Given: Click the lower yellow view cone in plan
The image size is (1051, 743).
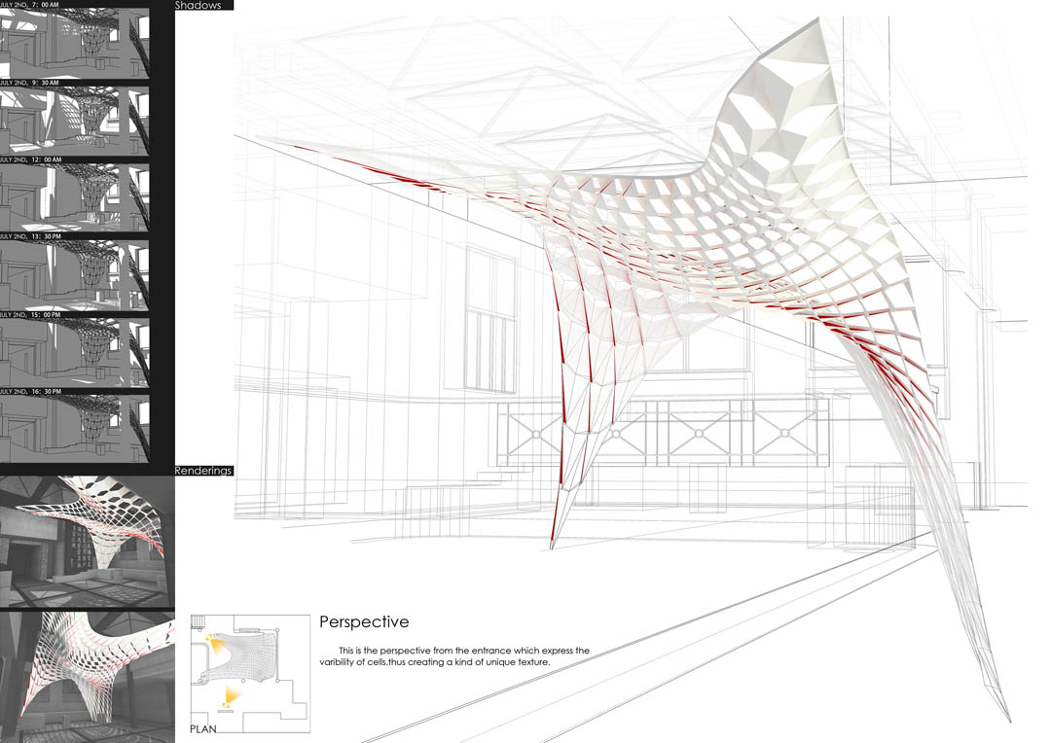Looking at the screenshot, I should coord(234,694).
